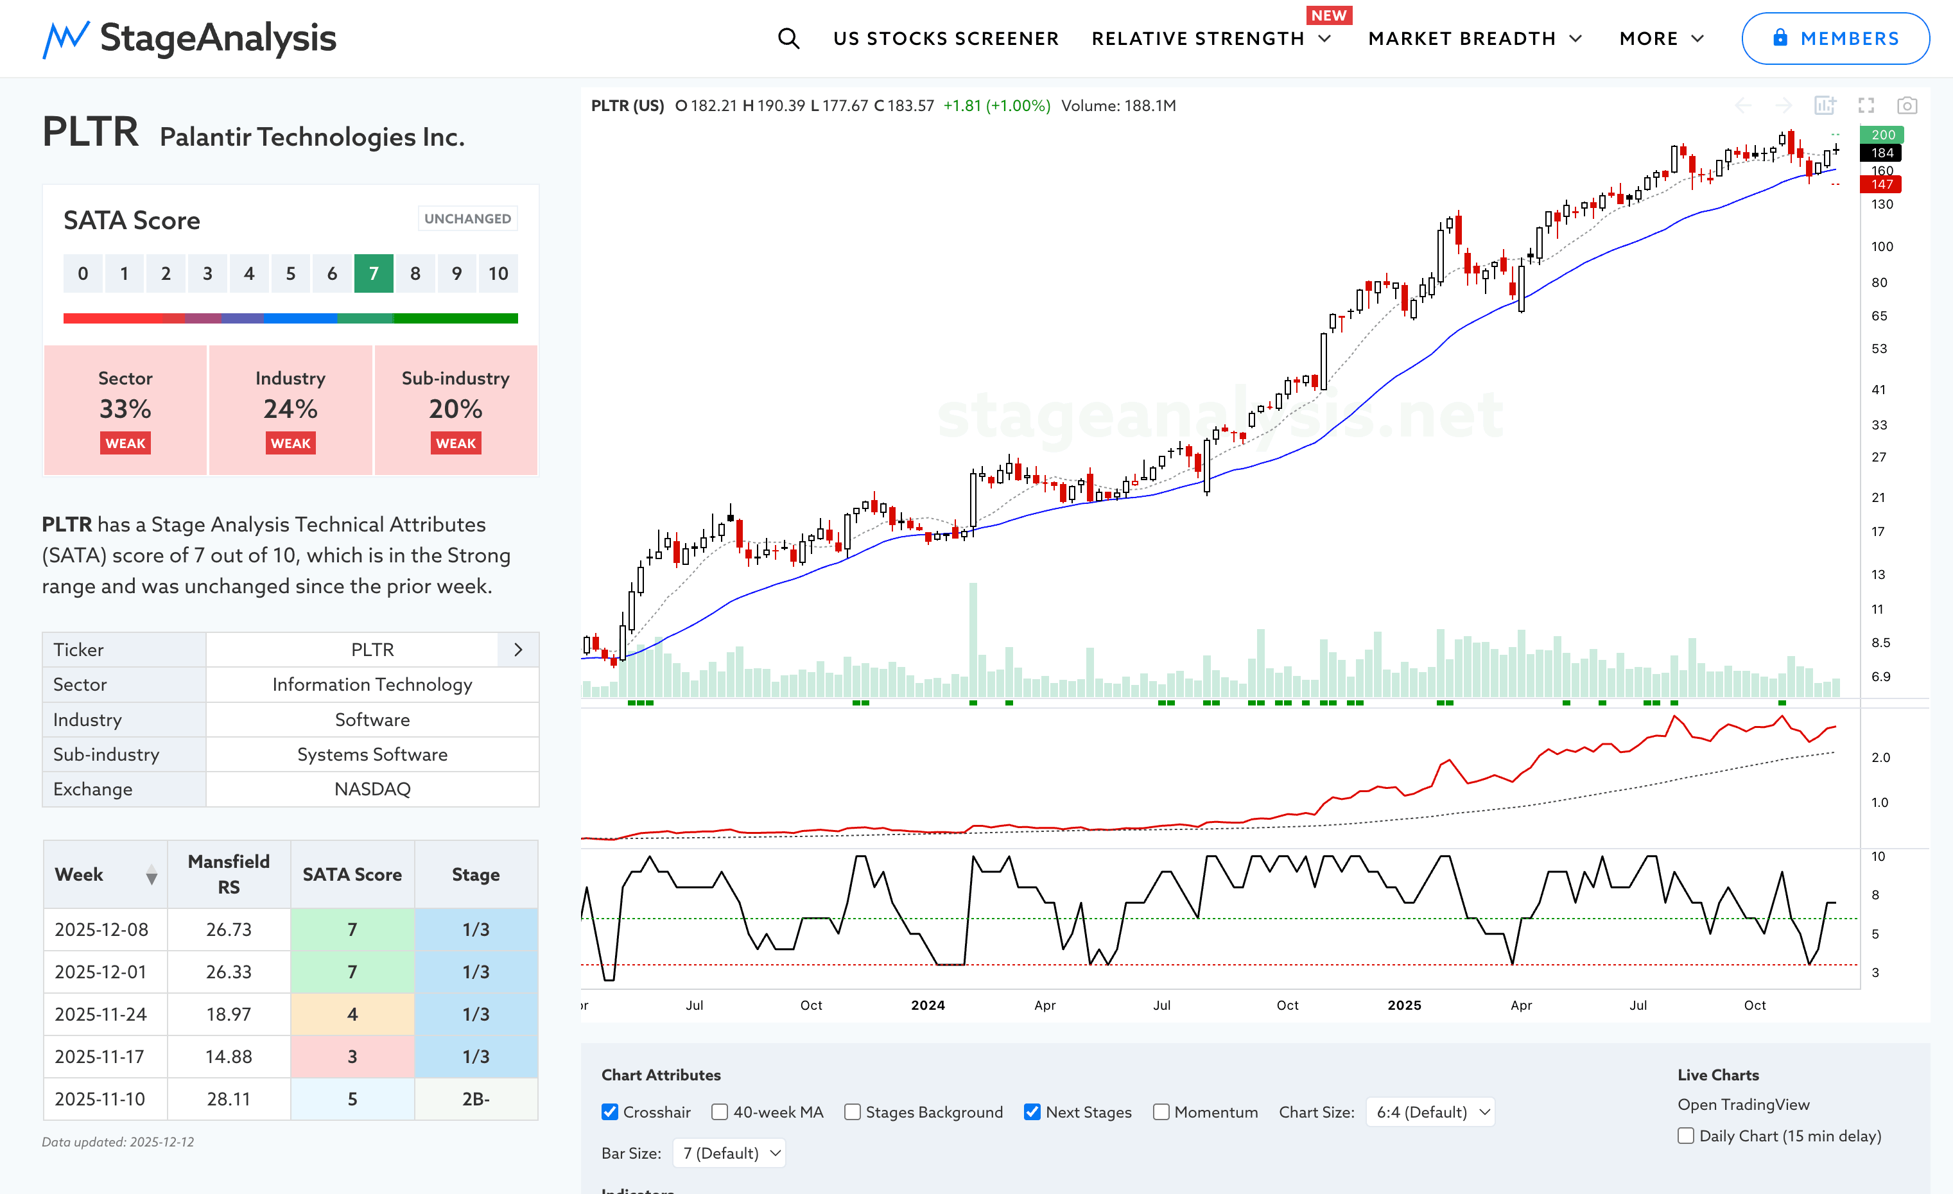Toggle fullscreen chart mode icon
1953x1194 pixels.
click(x=1866, y=105)
